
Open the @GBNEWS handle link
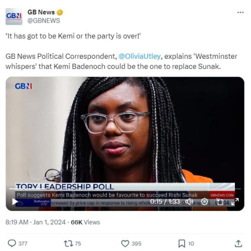(x=44, y=21)
